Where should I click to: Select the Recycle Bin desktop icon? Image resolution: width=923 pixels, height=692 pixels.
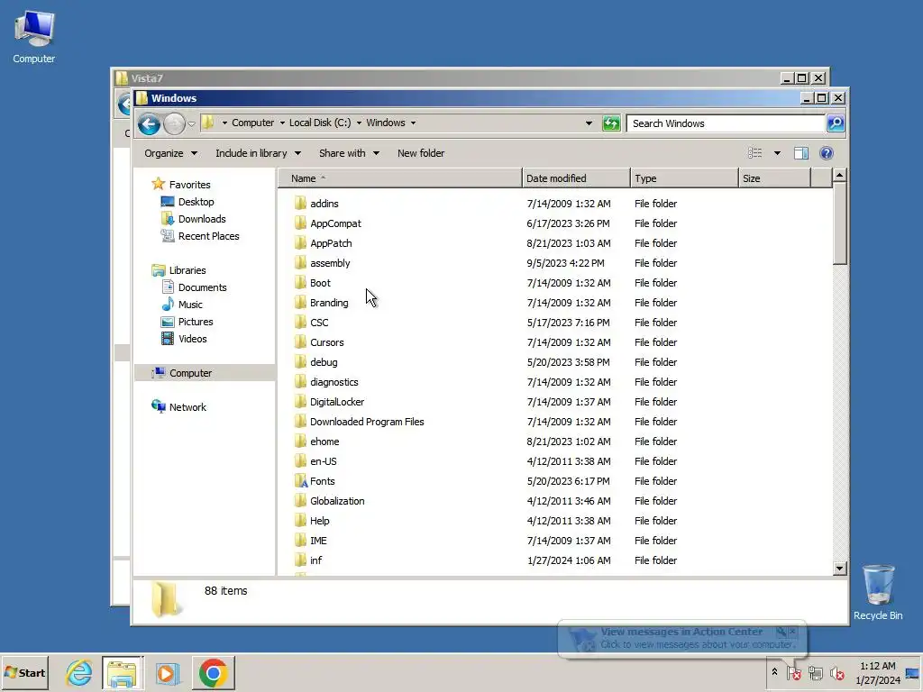(x=878, y=593)
